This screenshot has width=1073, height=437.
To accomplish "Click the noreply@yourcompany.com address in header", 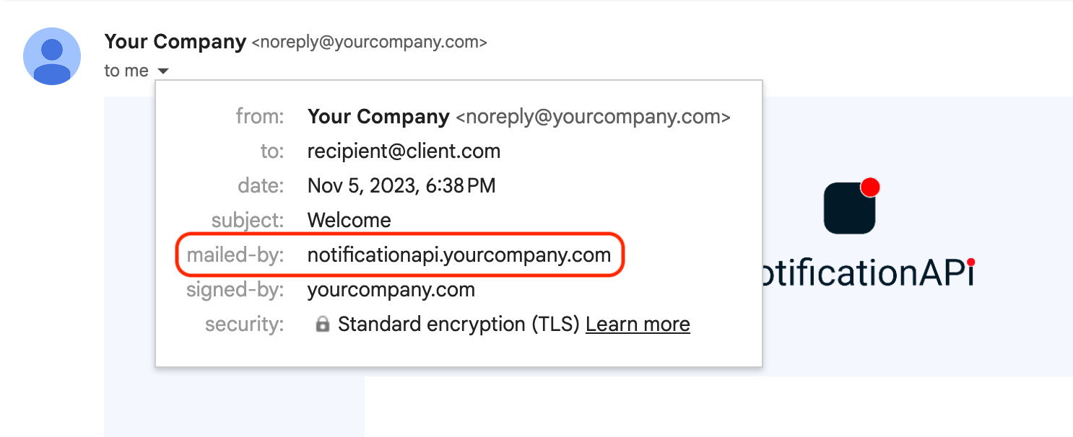I will pyautogui.click(x=369, y=43).
